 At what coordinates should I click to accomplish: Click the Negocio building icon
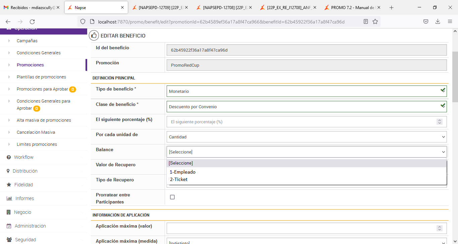tap(9, 212)
